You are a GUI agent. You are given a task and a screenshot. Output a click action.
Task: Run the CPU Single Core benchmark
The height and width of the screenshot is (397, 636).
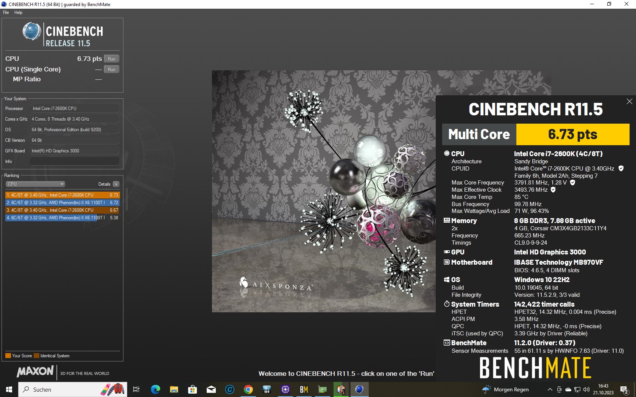tap(111, 69)
